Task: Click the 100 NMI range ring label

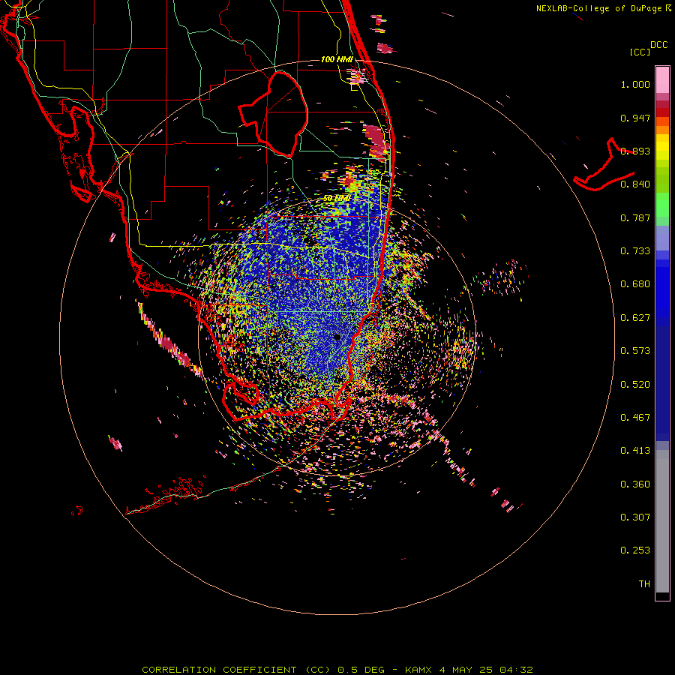Action: click(x=337, y=59)
